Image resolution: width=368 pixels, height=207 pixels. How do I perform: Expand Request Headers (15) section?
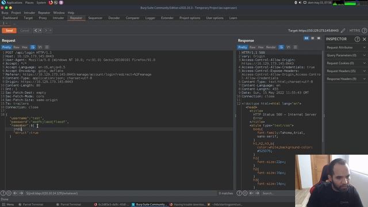coord(346,71)
